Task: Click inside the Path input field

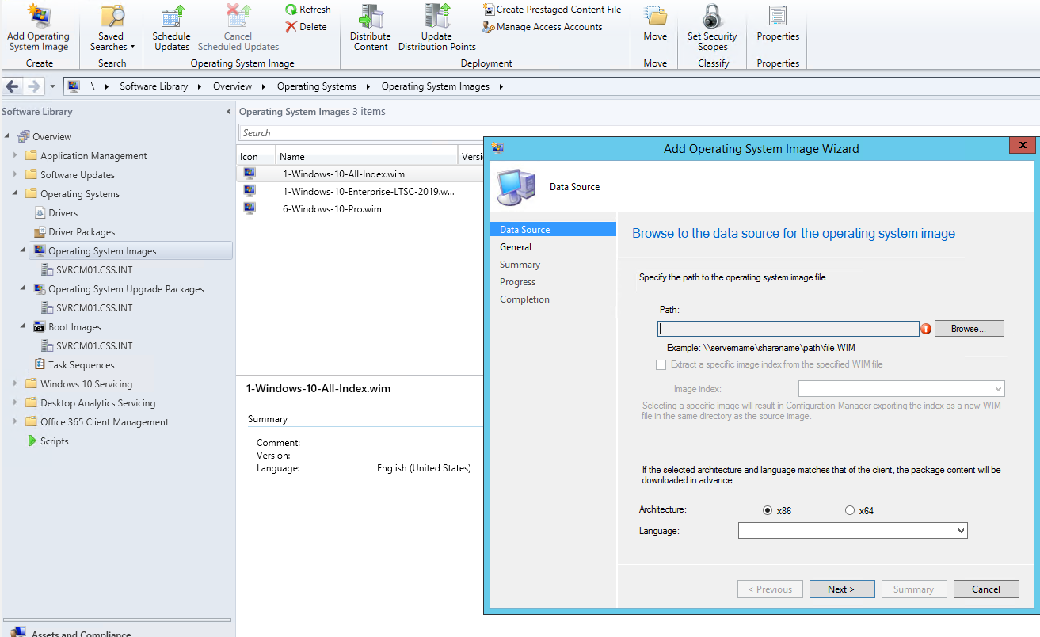Action: (x=787, y=328)
